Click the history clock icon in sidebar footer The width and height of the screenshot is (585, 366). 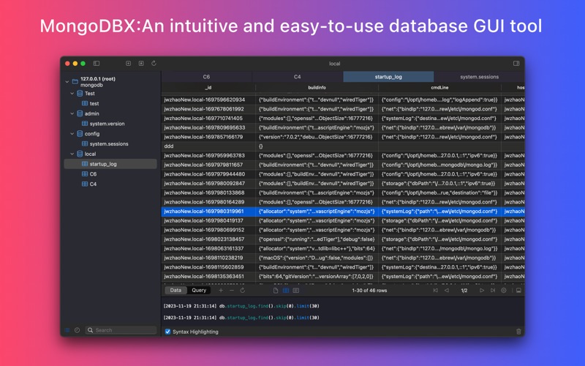[77, 330]
